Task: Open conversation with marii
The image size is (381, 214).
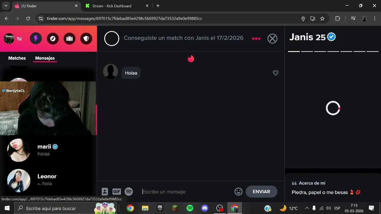Action: click(x=49, y=150)
